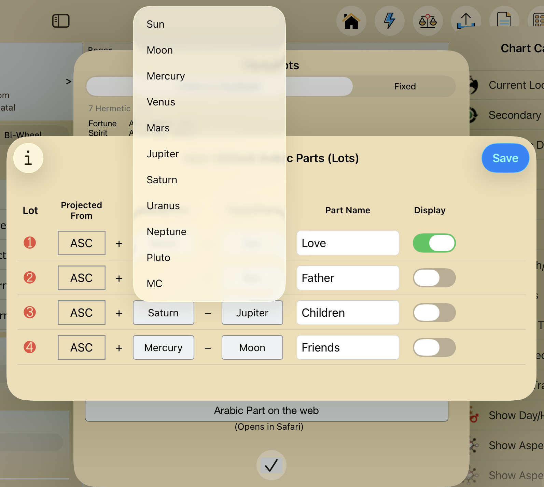Enable Display toggle for Friends
The image size is (544, 487).
[434, 347]
